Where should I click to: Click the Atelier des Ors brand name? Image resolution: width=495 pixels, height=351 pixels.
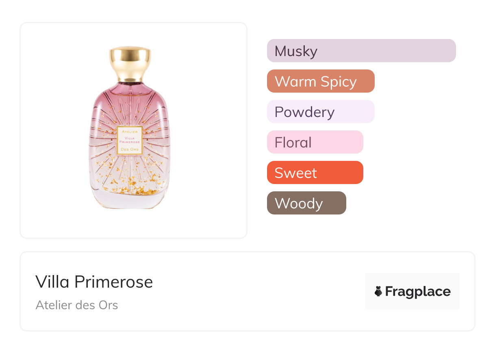[x=77, y=305]
